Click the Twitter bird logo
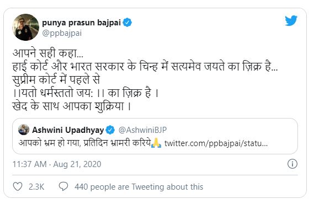314x204 pixels. [x=291, y=20]
